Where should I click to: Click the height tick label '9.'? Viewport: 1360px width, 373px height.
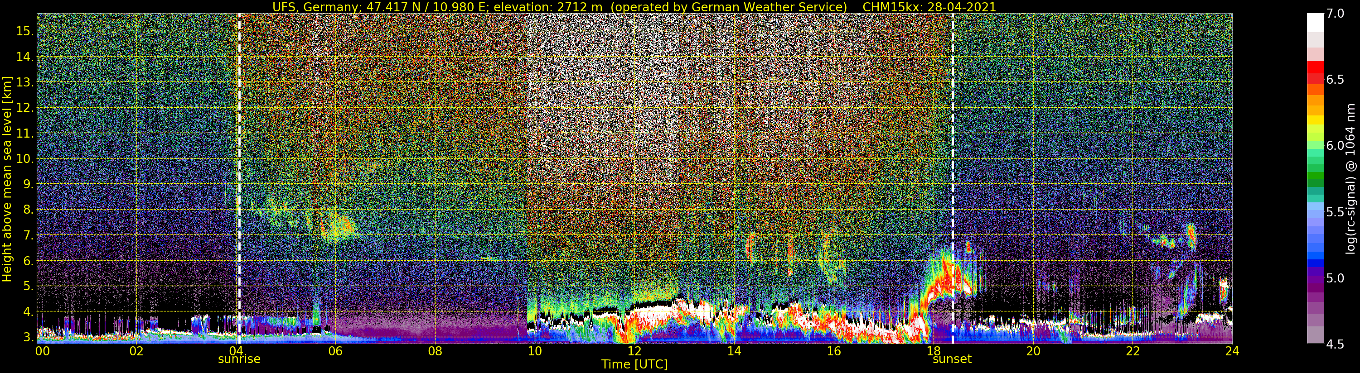point(28,184)
